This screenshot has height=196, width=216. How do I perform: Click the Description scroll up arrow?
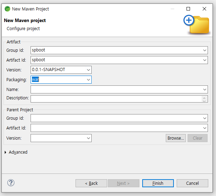pyautogui.click(x=204, y=98)
